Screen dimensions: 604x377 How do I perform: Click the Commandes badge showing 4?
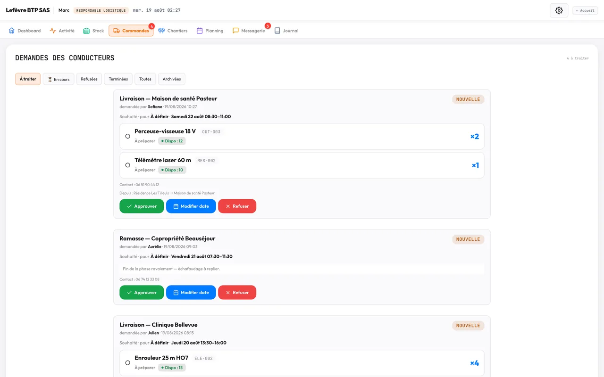click(x=151, y=26)
